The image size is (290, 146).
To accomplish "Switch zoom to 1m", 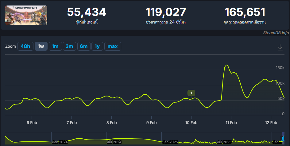I will pos(55,46).
